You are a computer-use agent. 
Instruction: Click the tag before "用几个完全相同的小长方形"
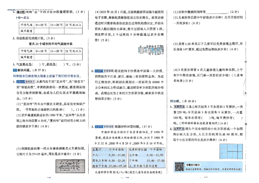coord(179,129)
